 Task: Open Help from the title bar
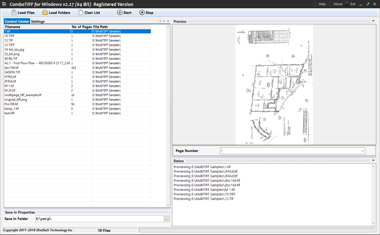(319, 4)
